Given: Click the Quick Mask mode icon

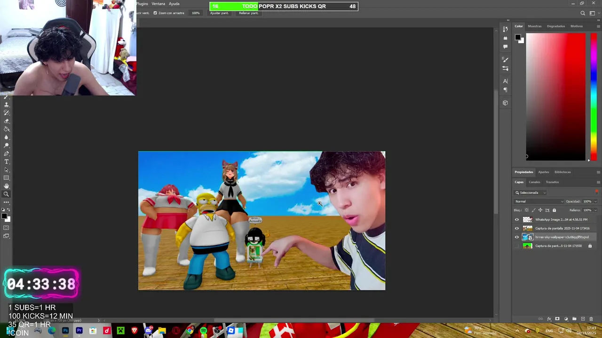Looking at the screenshot, I should pyautogui.click(x=6, y=228).
